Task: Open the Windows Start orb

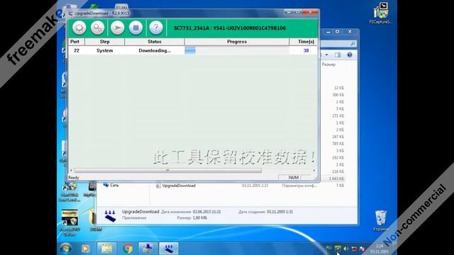Action: [66, 249]
